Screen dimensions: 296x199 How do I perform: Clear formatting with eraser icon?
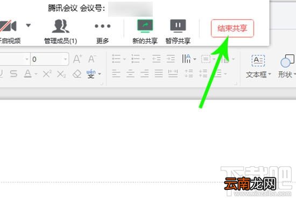(77, 74)
